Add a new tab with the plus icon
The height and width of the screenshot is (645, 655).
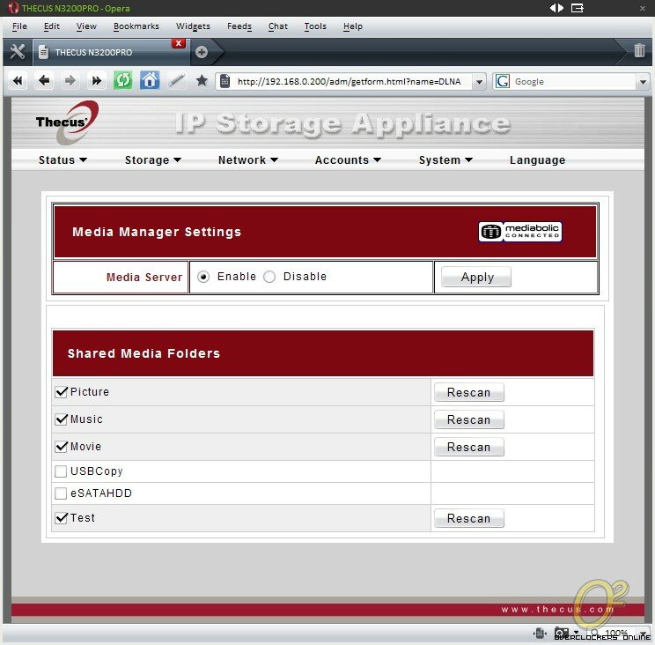pyautogui.click(x=202, y=52)
